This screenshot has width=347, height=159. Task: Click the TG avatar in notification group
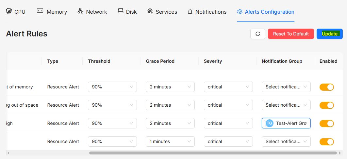tap(269, 123)
